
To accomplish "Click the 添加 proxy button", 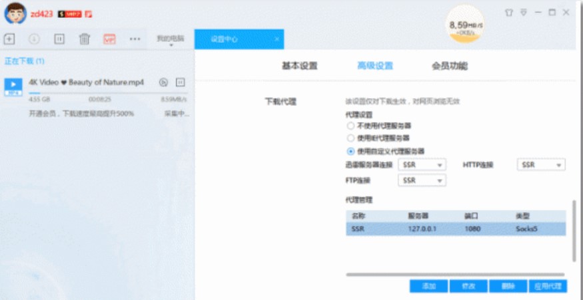I will pyautogui.click(x=428, y=286).
